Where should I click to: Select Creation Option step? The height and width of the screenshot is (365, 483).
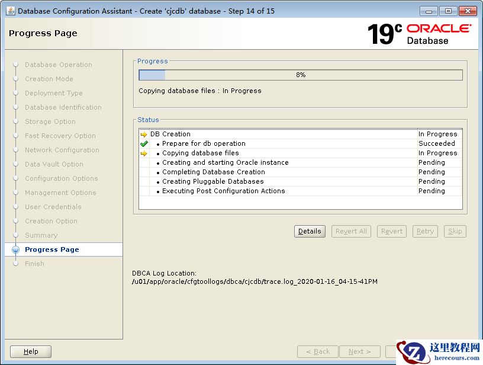pyautogui.click(x=51, y=221)
